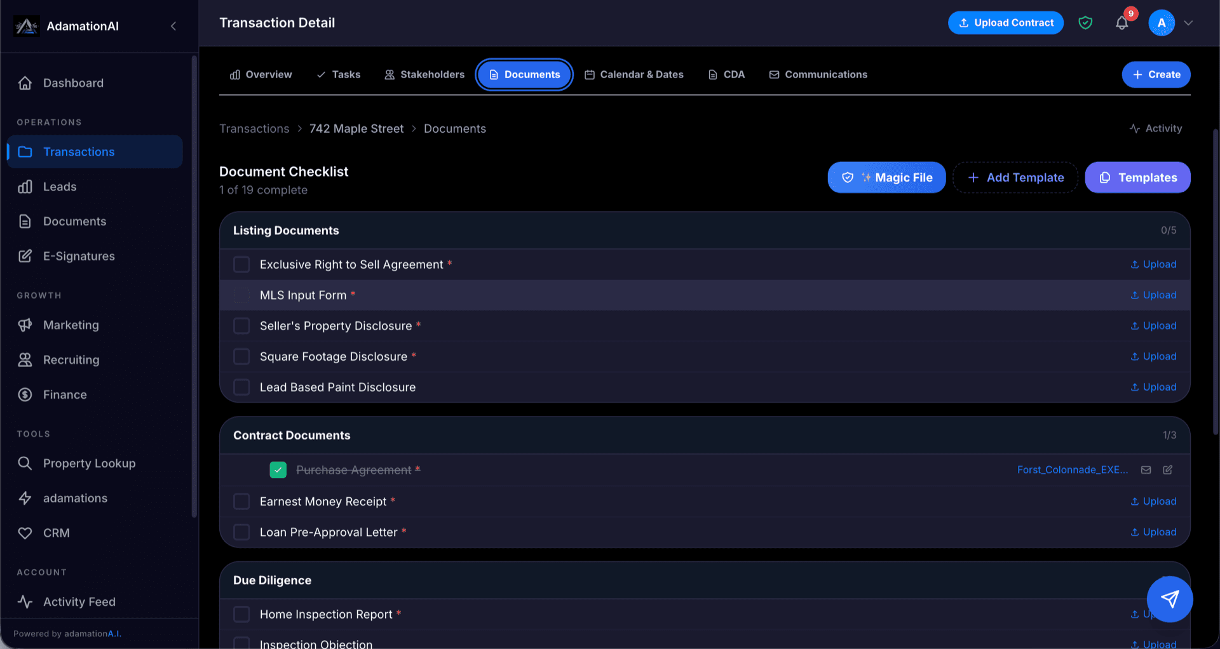Viewport: 1220px width, 649px height.
Task: Switch to the Overview tab
Action: click(261, 74)
